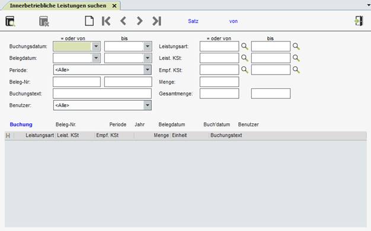The height and width of the screenshot is (231, 371).
Task: Click the Leist. KSt bis input field
Action: [x=271, y=58]
